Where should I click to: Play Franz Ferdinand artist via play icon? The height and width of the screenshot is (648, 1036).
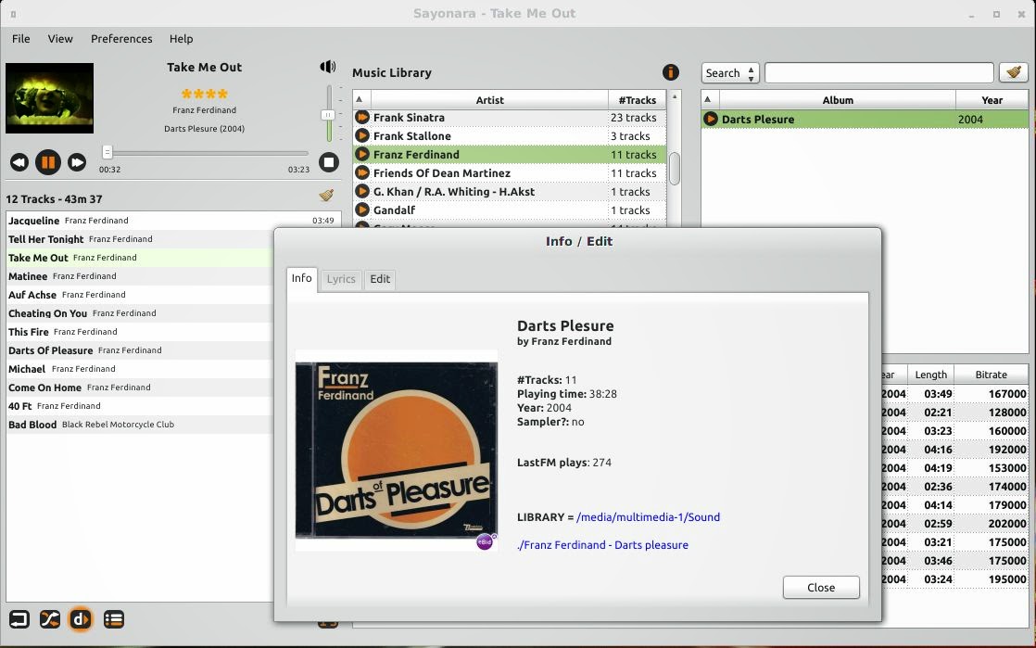click(x=362, y=154)
